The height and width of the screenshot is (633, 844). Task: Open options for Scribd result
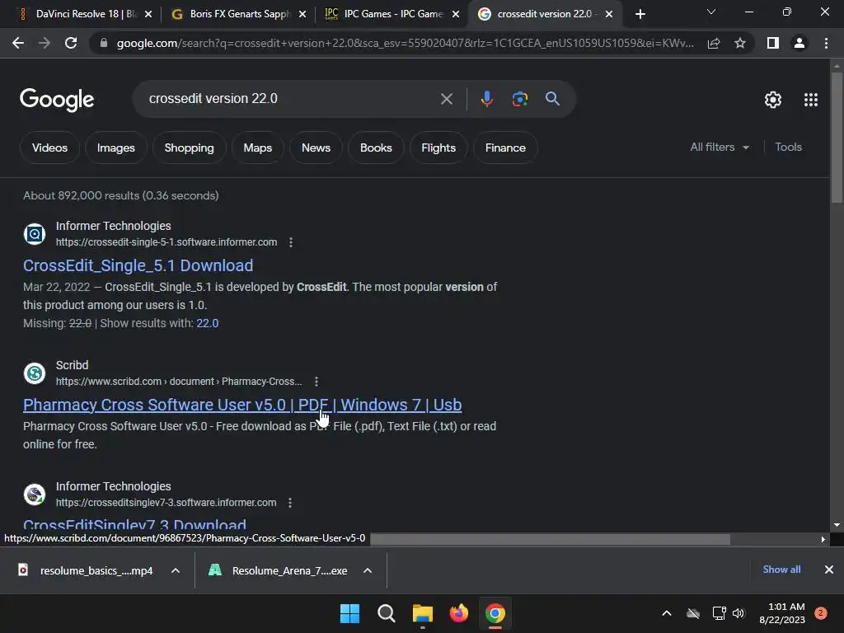tap(316, 382)
